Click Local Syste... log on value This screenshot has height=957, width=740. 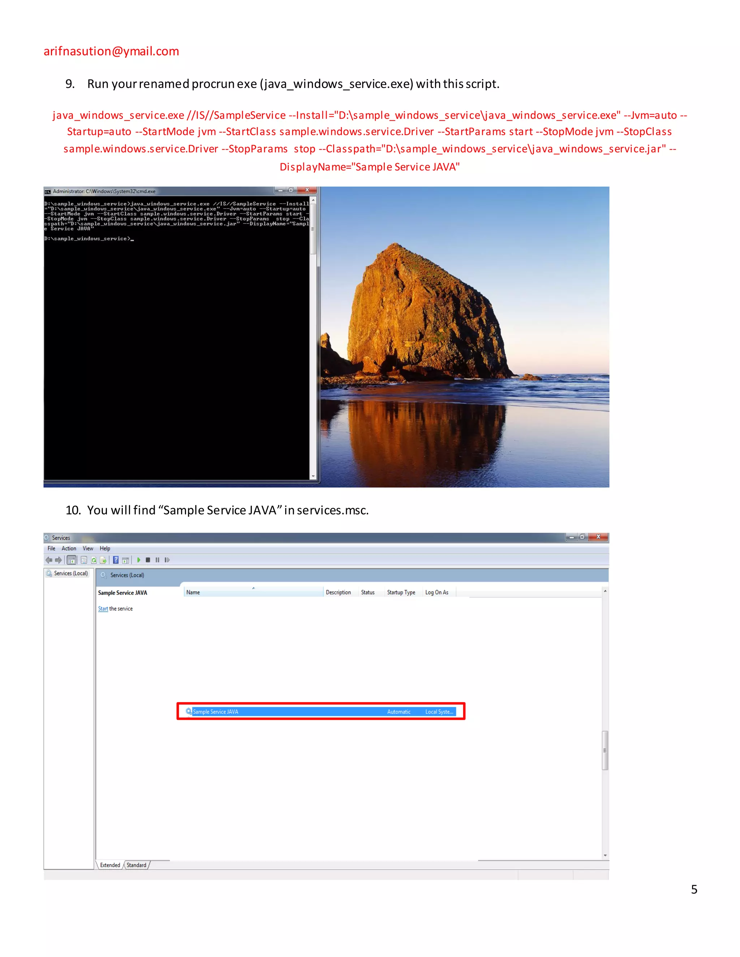tap(439, 712)
